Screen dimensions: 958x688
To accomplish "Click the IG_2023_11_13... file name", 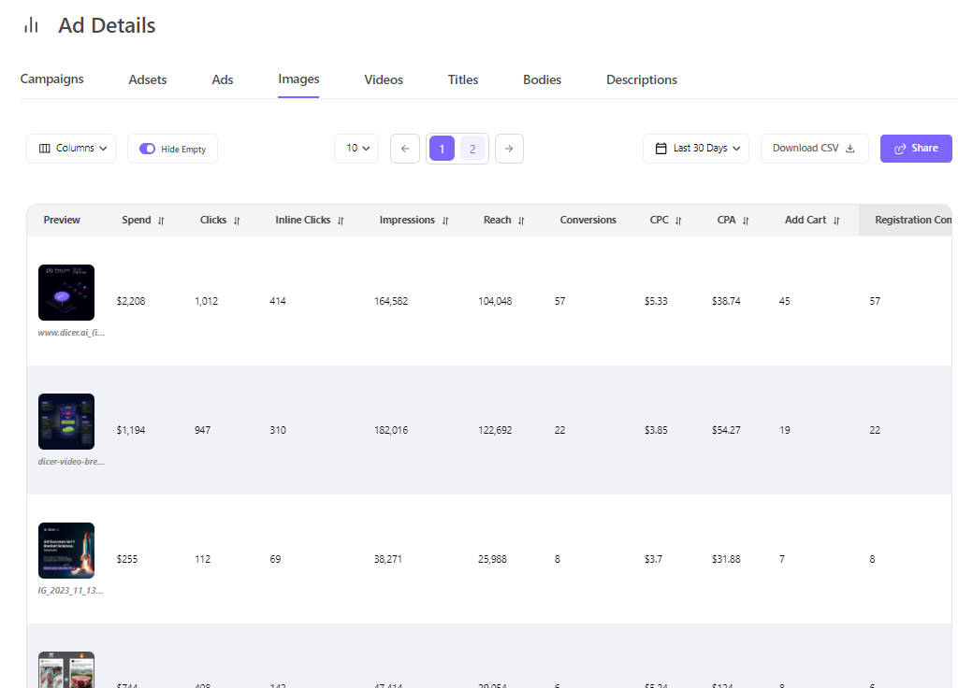I will [x=71, y=591].
